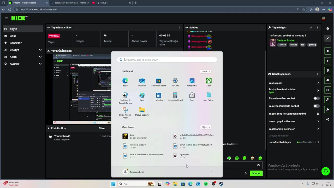This screenshot has height=188, width=334.
Task: Click Diğer button in Öneriler section
Action: pos(206,127)
